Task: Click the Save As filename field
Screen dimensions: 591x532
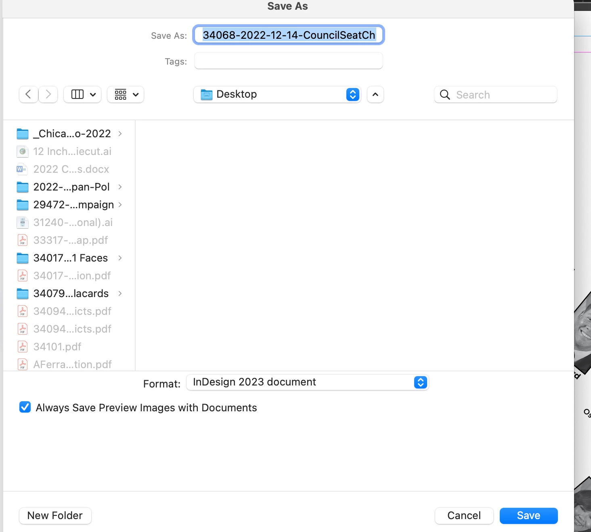Action: pyautogui.click(x=289, y=35)
